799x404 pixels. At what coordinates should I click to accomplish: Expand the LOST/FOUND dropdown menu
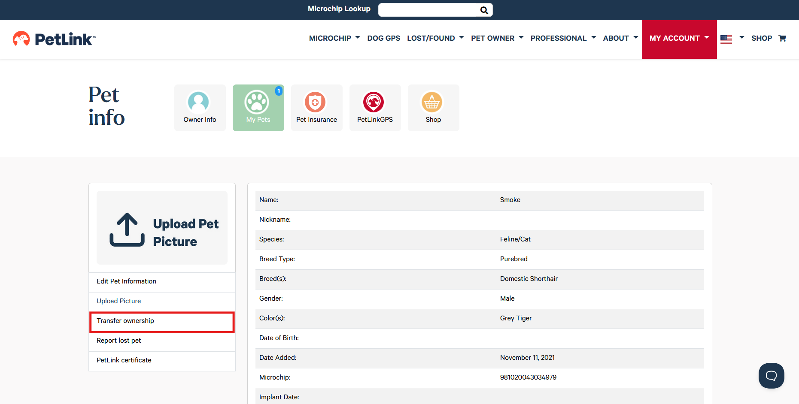435,38
